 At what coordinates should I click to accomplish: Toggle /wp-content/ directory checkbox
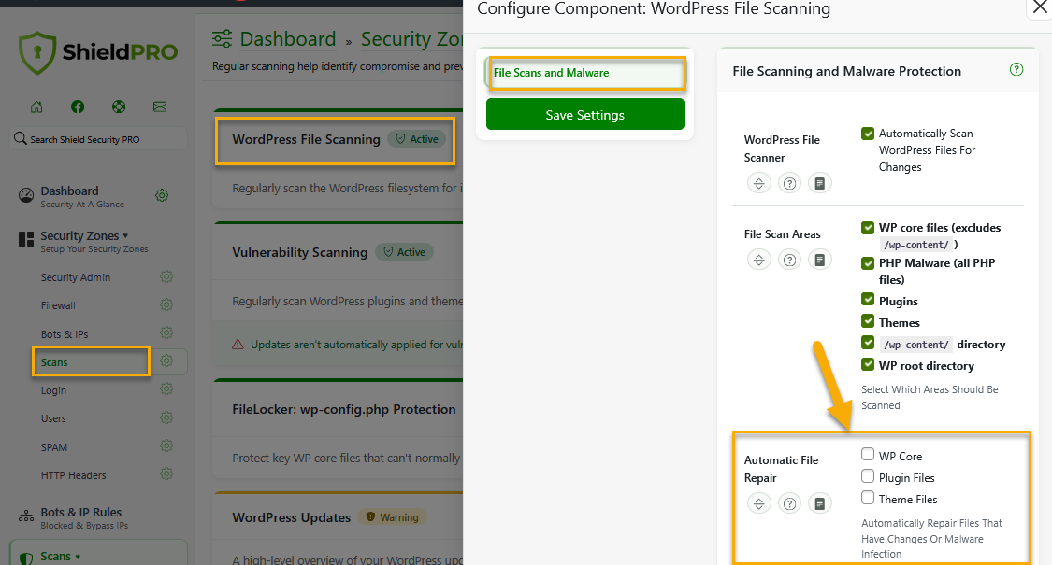[x=868, y=342]
